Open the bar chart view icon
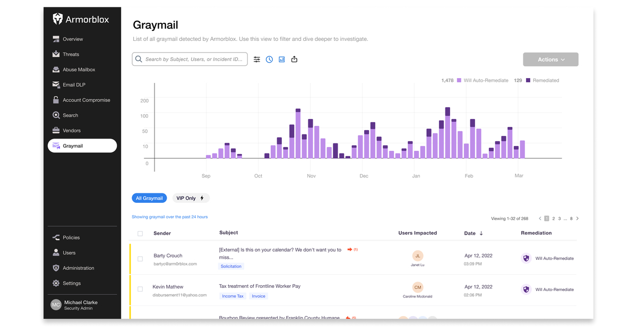The width and height of the screenshot is (637, 333). point(282,59)
